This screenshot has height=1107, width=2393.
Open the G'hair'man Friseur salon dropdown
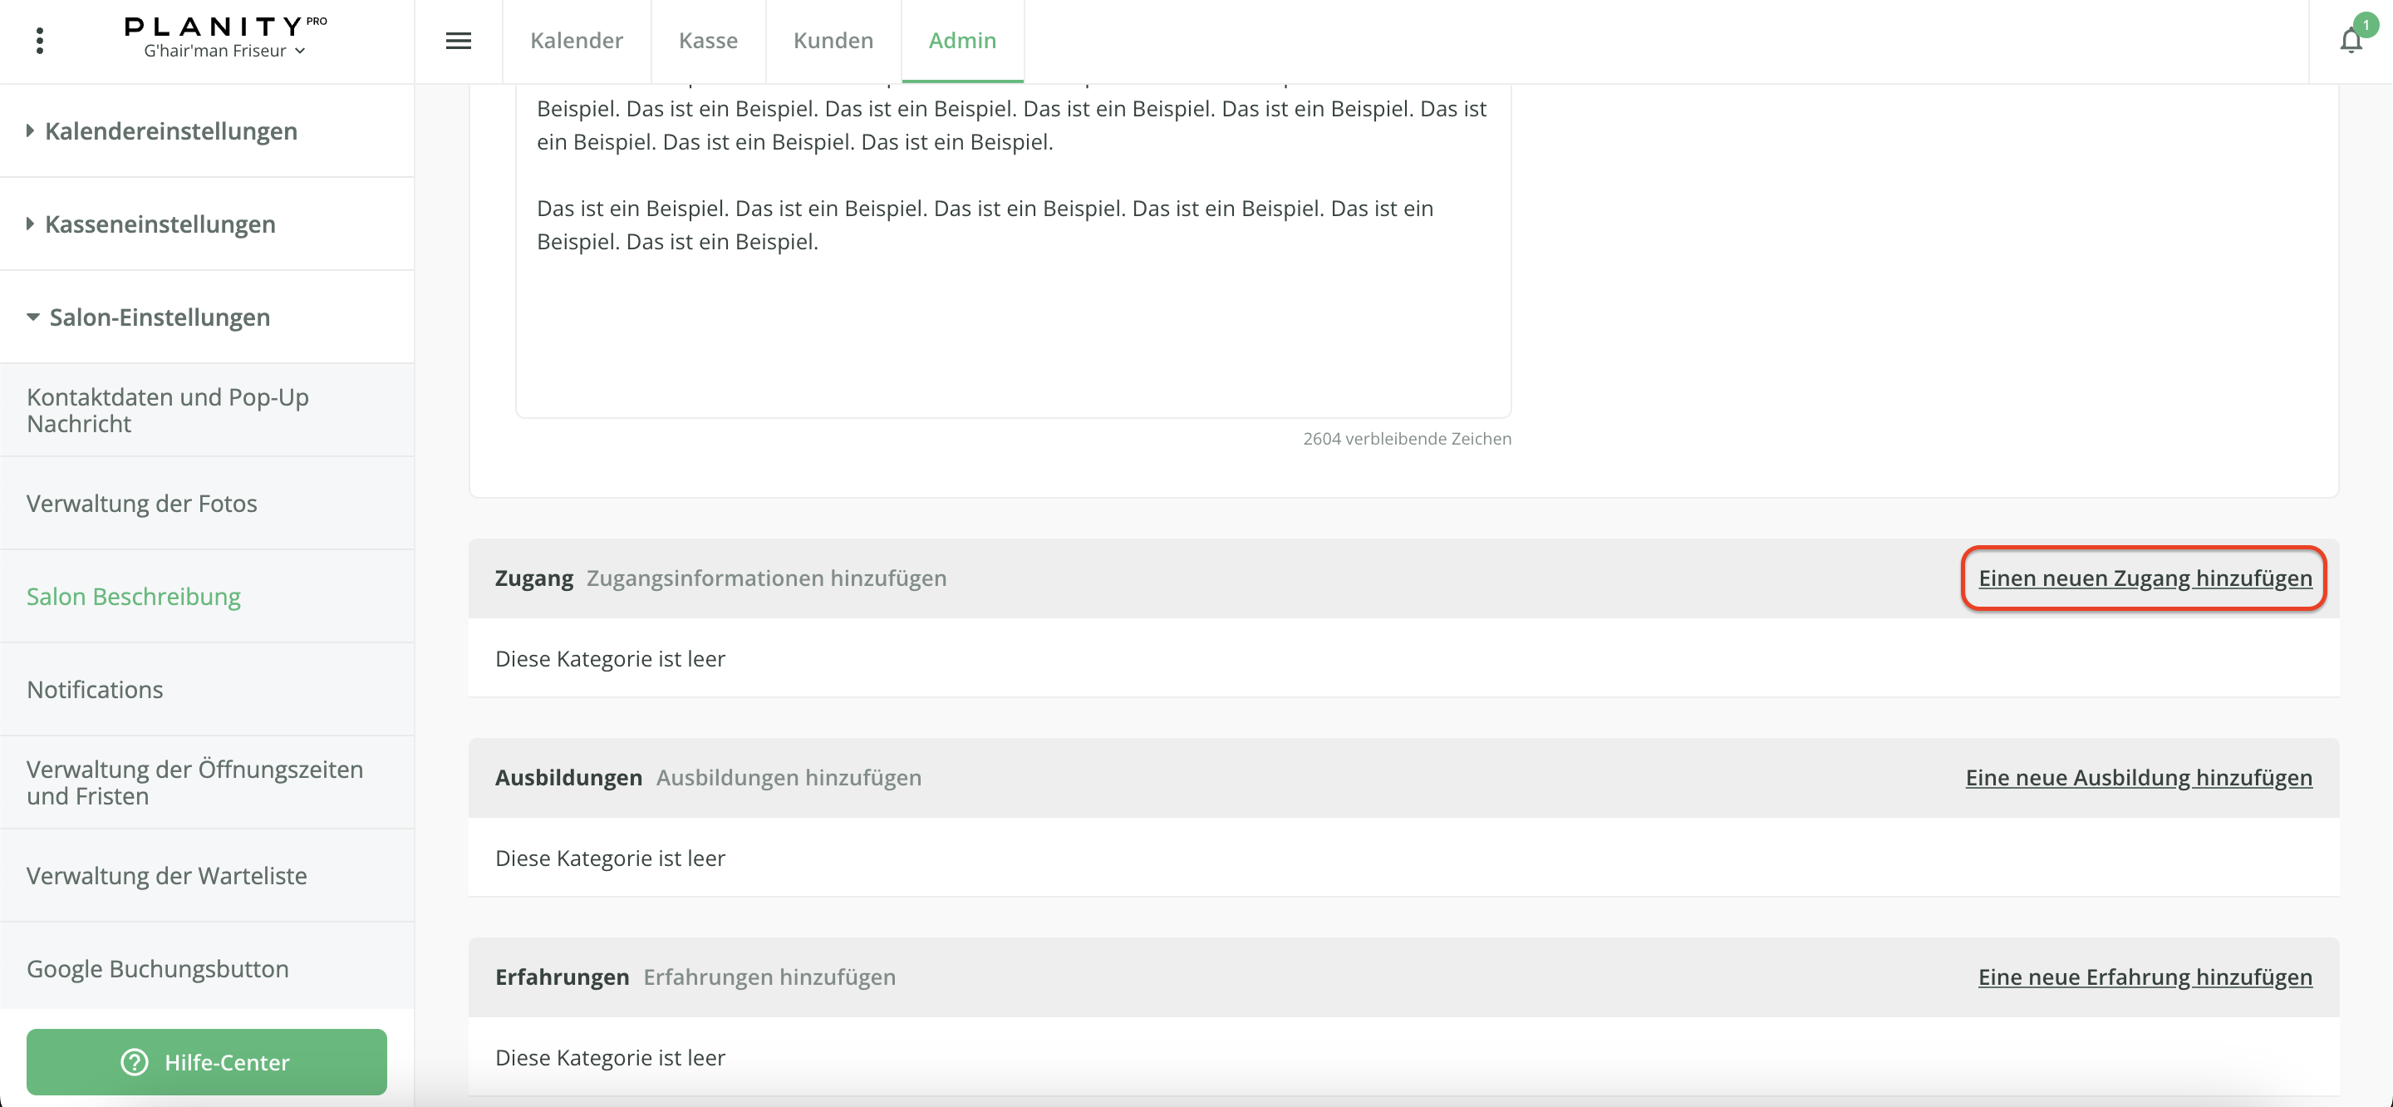click(224, 52)
